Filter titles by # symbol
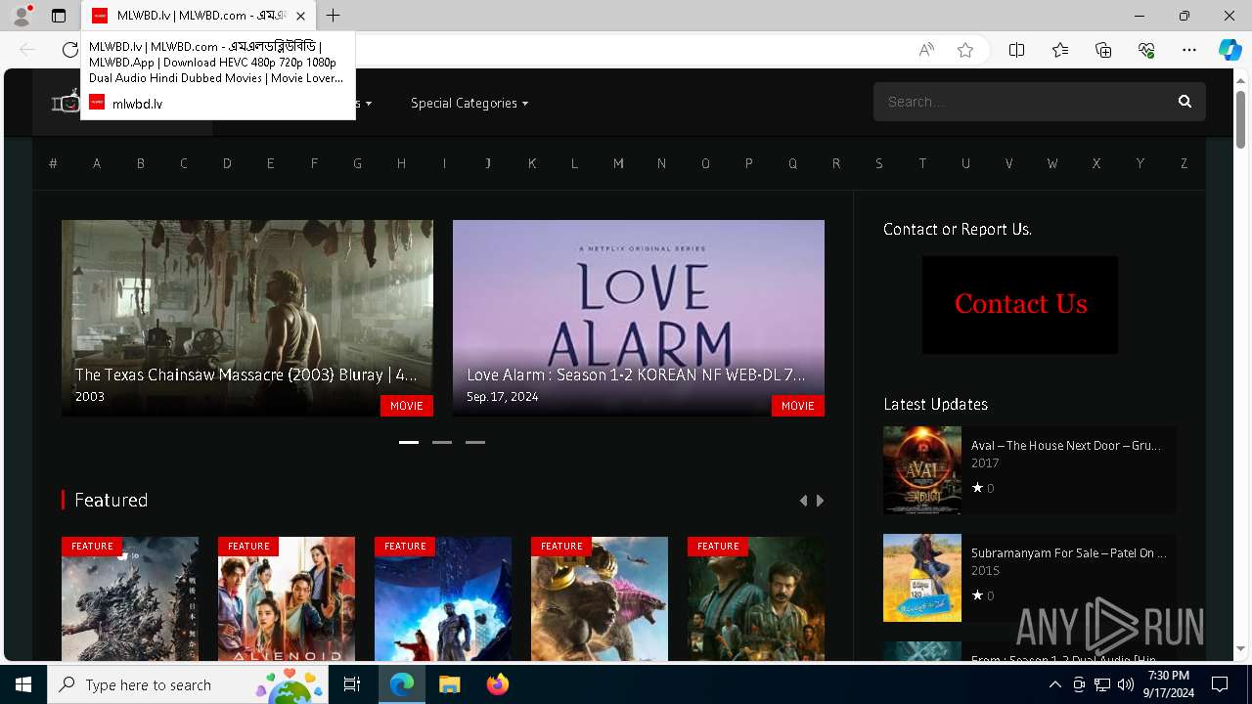 coord(53,163)
